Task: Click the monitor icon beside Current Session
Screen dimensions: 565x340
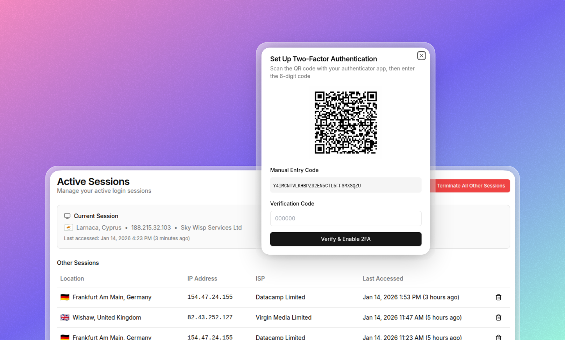Action: [x=67, y=216]
